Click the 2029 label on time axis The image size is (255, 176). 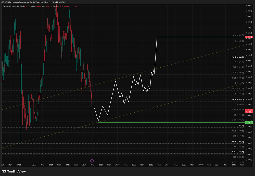[x=134, y=165]
